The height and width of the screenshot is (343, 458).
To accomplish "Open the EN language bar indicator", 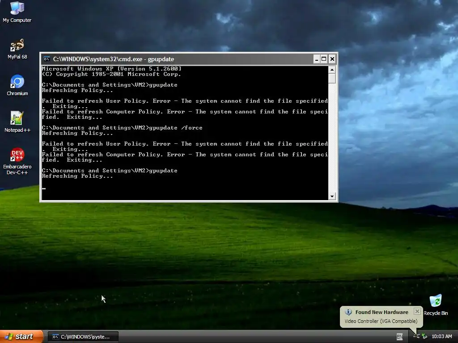I will pos(399,337).
